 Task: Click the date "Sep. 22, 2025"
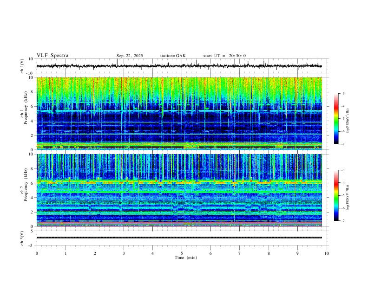coord(130,56)
